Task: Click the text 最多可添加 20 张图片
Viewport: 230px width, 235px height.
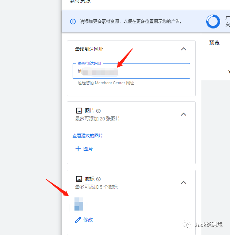Action: pos(97,119)
